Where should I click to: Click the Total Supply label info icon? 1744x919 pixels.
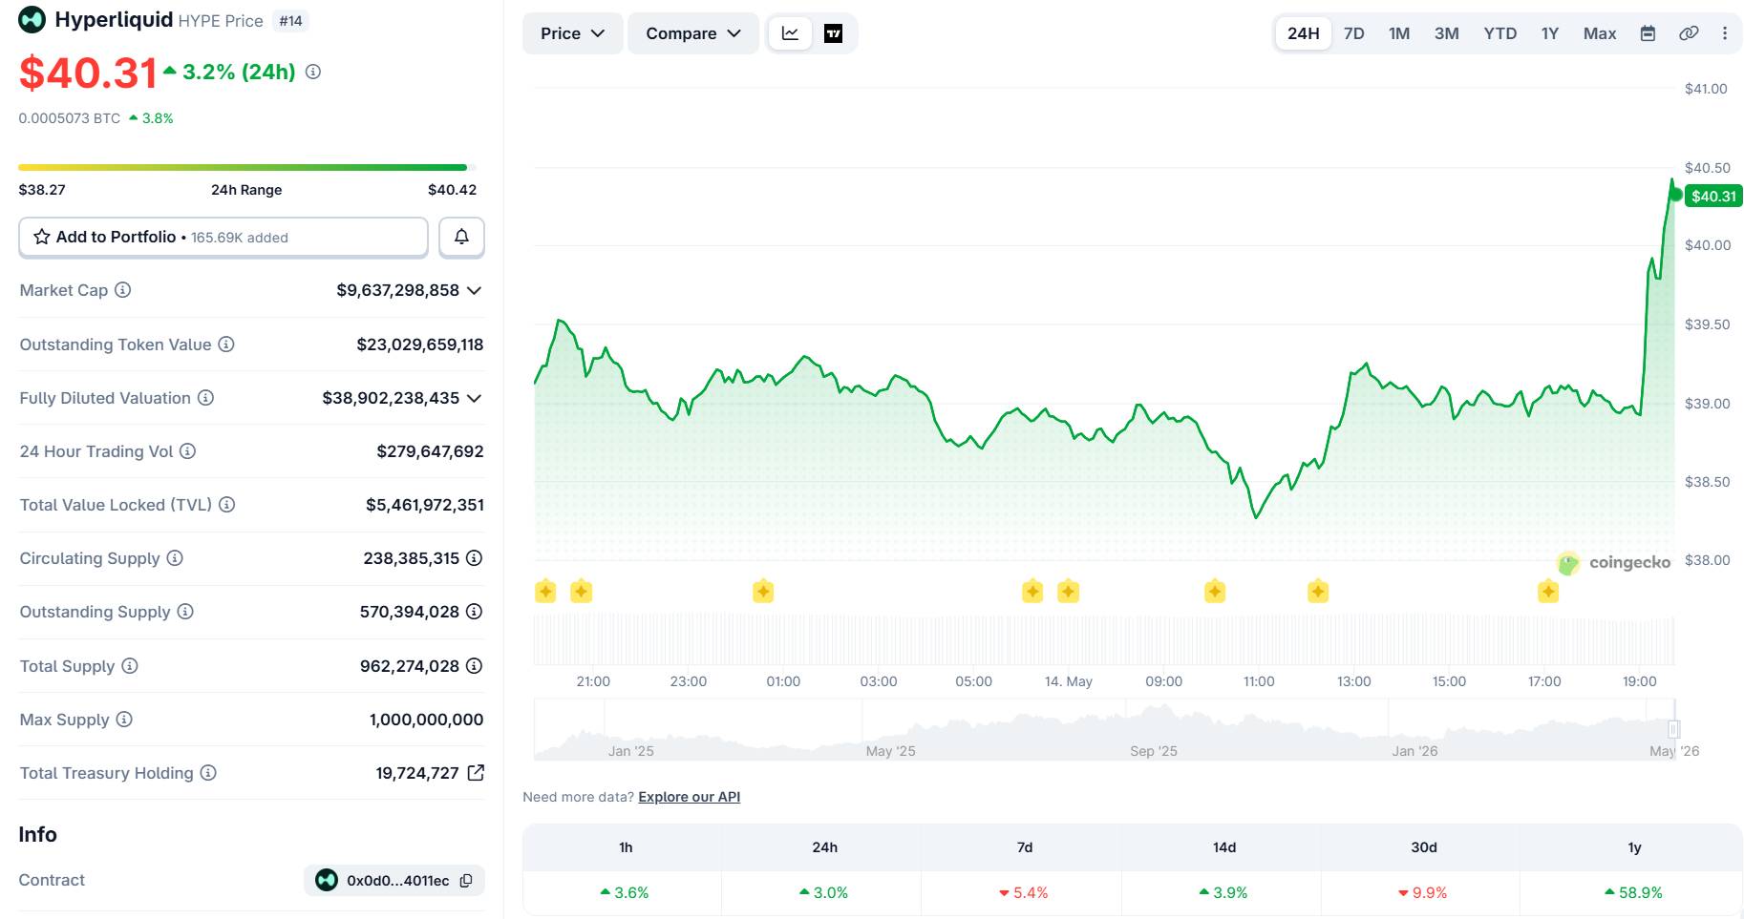coord(130,666)
